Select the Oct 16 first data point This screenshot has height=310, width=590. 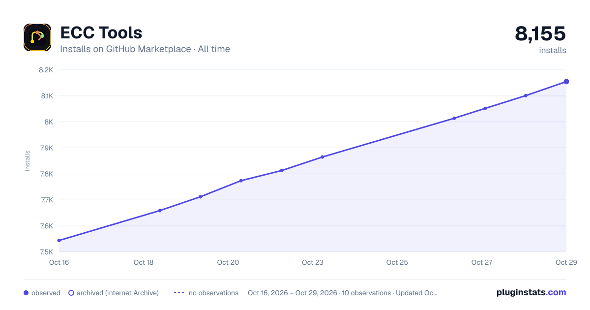point(59,241)
